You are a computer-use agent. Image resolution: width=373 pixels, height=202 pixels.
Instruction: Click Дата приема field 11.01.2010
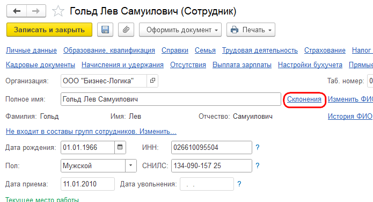[x=87, y=184]
